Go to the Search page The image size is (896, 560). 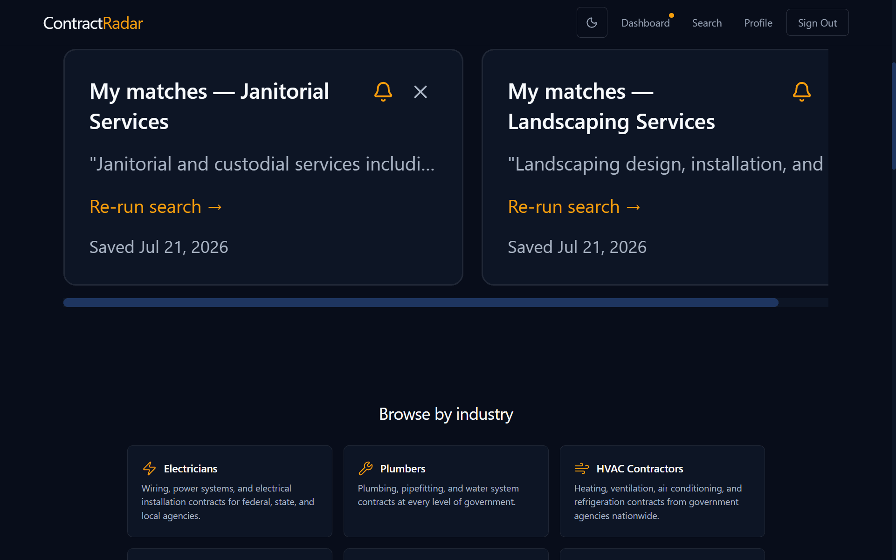point(707,23)
